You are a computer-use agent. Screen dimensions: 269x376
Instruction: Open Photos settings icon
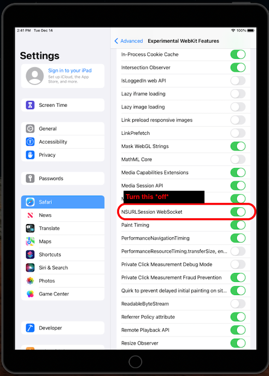point(30,281)
